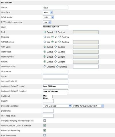Open the Ring Groups destination dropdown

point(57,106)
